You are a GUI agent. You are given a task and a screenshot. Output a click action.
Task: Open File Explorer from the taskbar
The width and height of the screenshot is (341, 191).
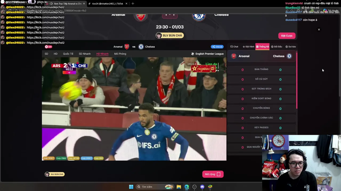click(179, 187)
